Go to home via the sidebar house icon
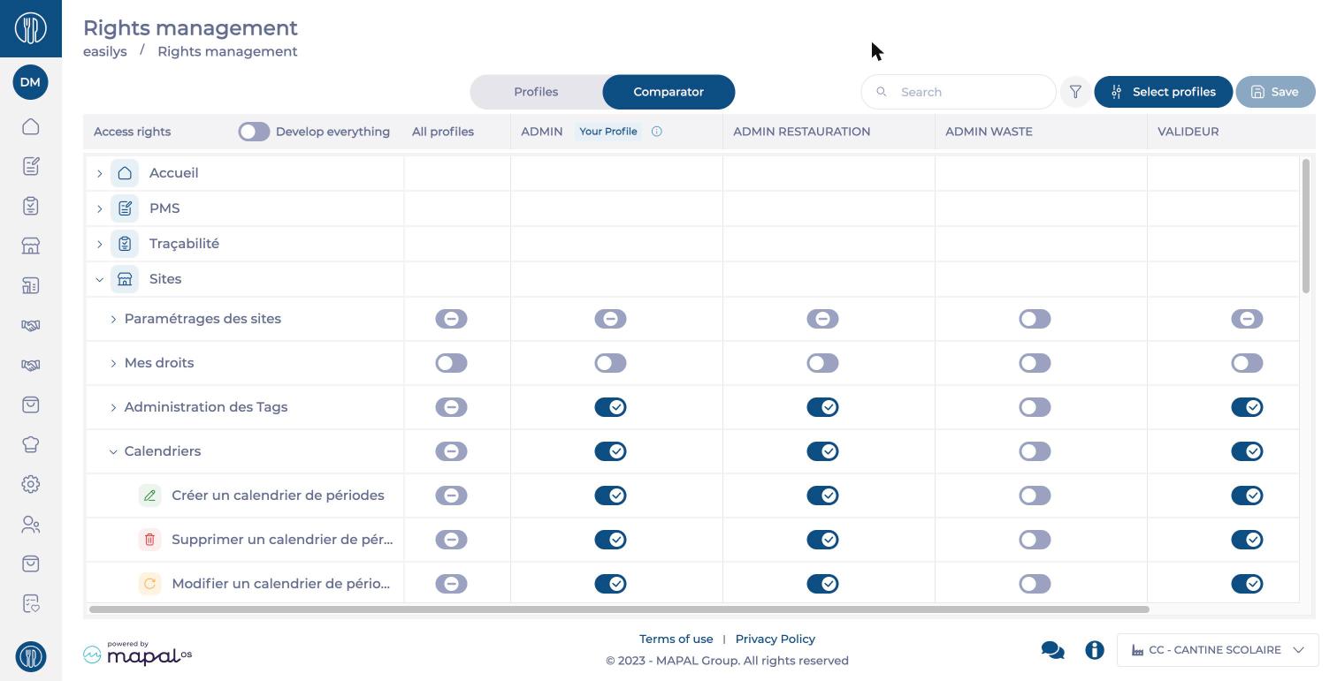Image resolution: width=1337 pixels, height=681 pixels. pyautogui.click(x=31, y=126)
